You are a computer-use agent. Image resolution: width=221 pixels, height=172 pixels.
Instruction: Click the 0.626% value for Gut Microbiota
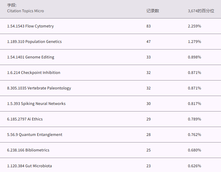(x=195, y=166)
